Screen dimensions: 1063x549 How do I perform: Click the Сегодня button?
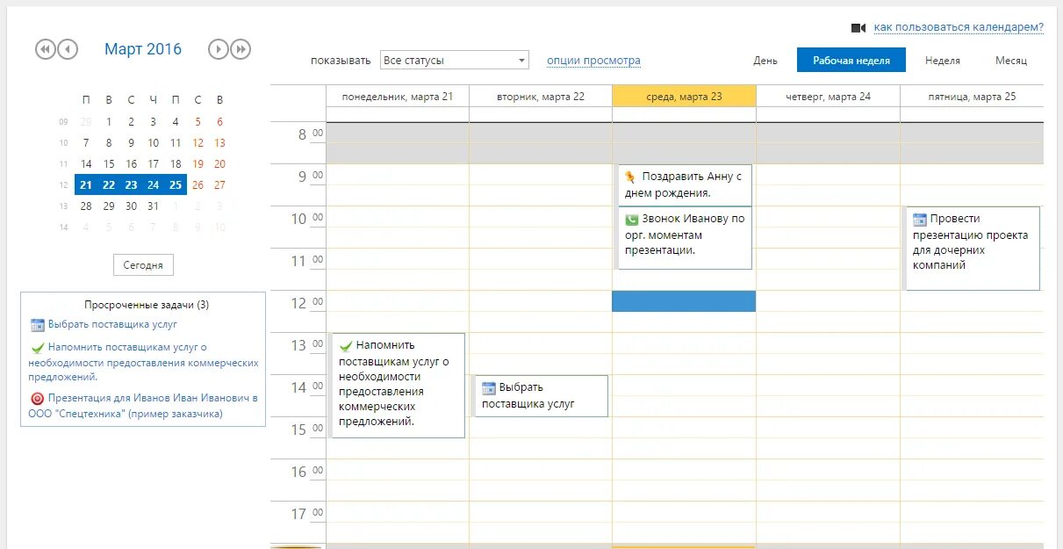(x=143, y=264)
